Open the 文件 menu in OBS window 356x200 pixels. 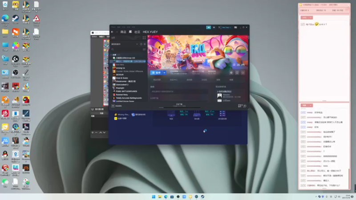[x=94, y=36]
